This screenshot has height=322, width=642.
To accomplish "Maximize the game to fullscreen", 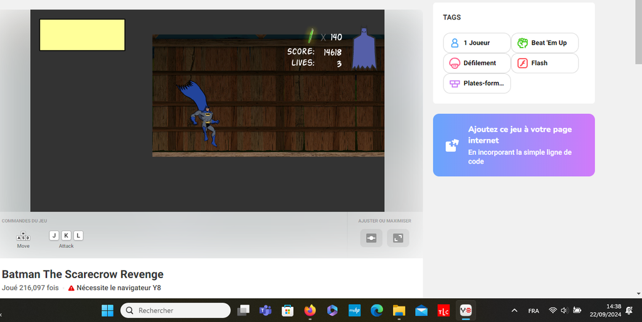I will click(x=398, y=238).
